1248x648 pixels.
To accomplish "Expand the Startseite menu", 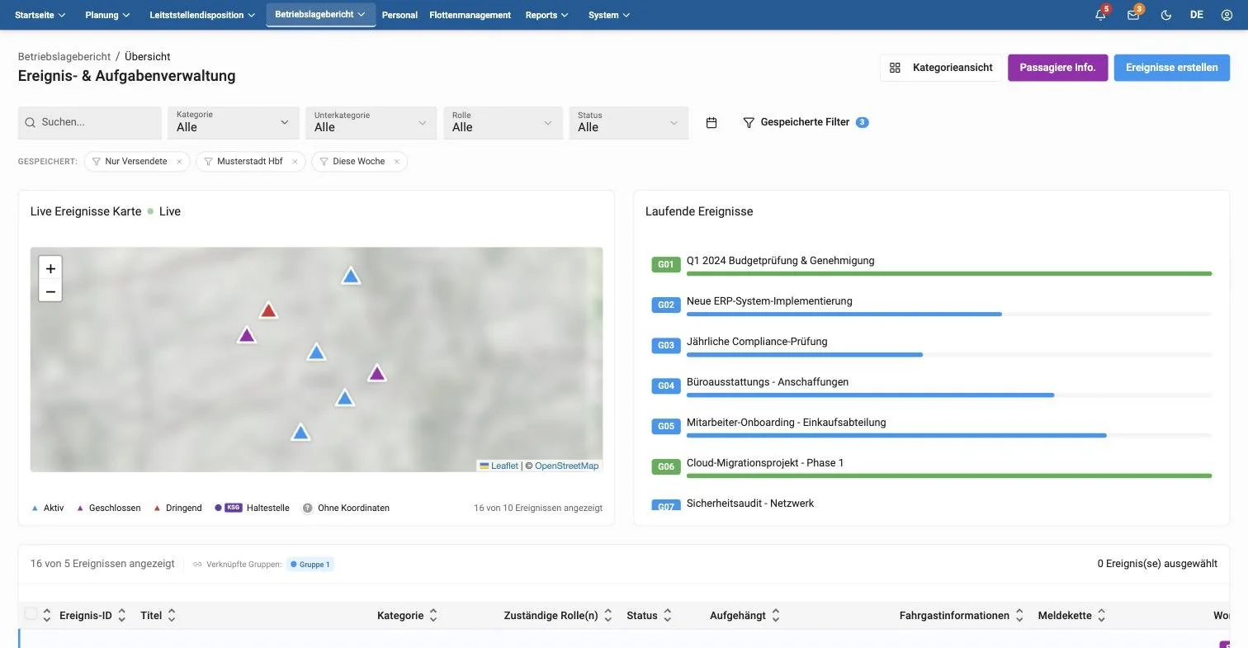I will 40,15.
